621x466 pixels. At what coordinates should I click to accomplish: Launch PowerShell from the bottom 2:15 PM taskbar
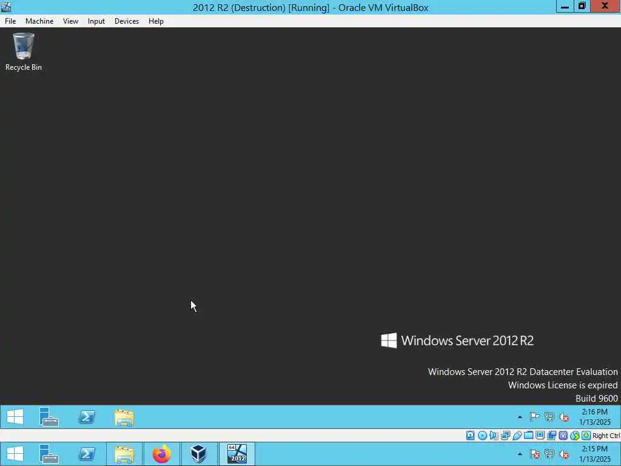[87, 454]
